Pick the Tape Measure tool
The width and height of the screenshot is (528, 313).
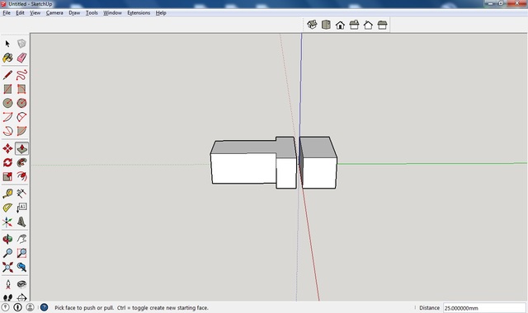point(7,194)
